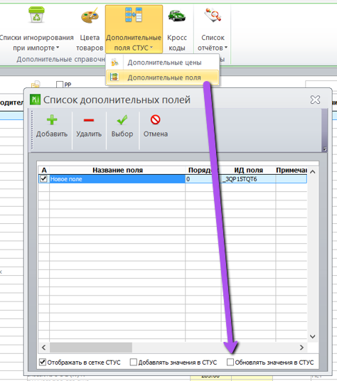Enable Добавлять значения в СТУС checkbox
The width and height of the screenshot is (337, 381).
pyautogui.click(x=133, y=363)
